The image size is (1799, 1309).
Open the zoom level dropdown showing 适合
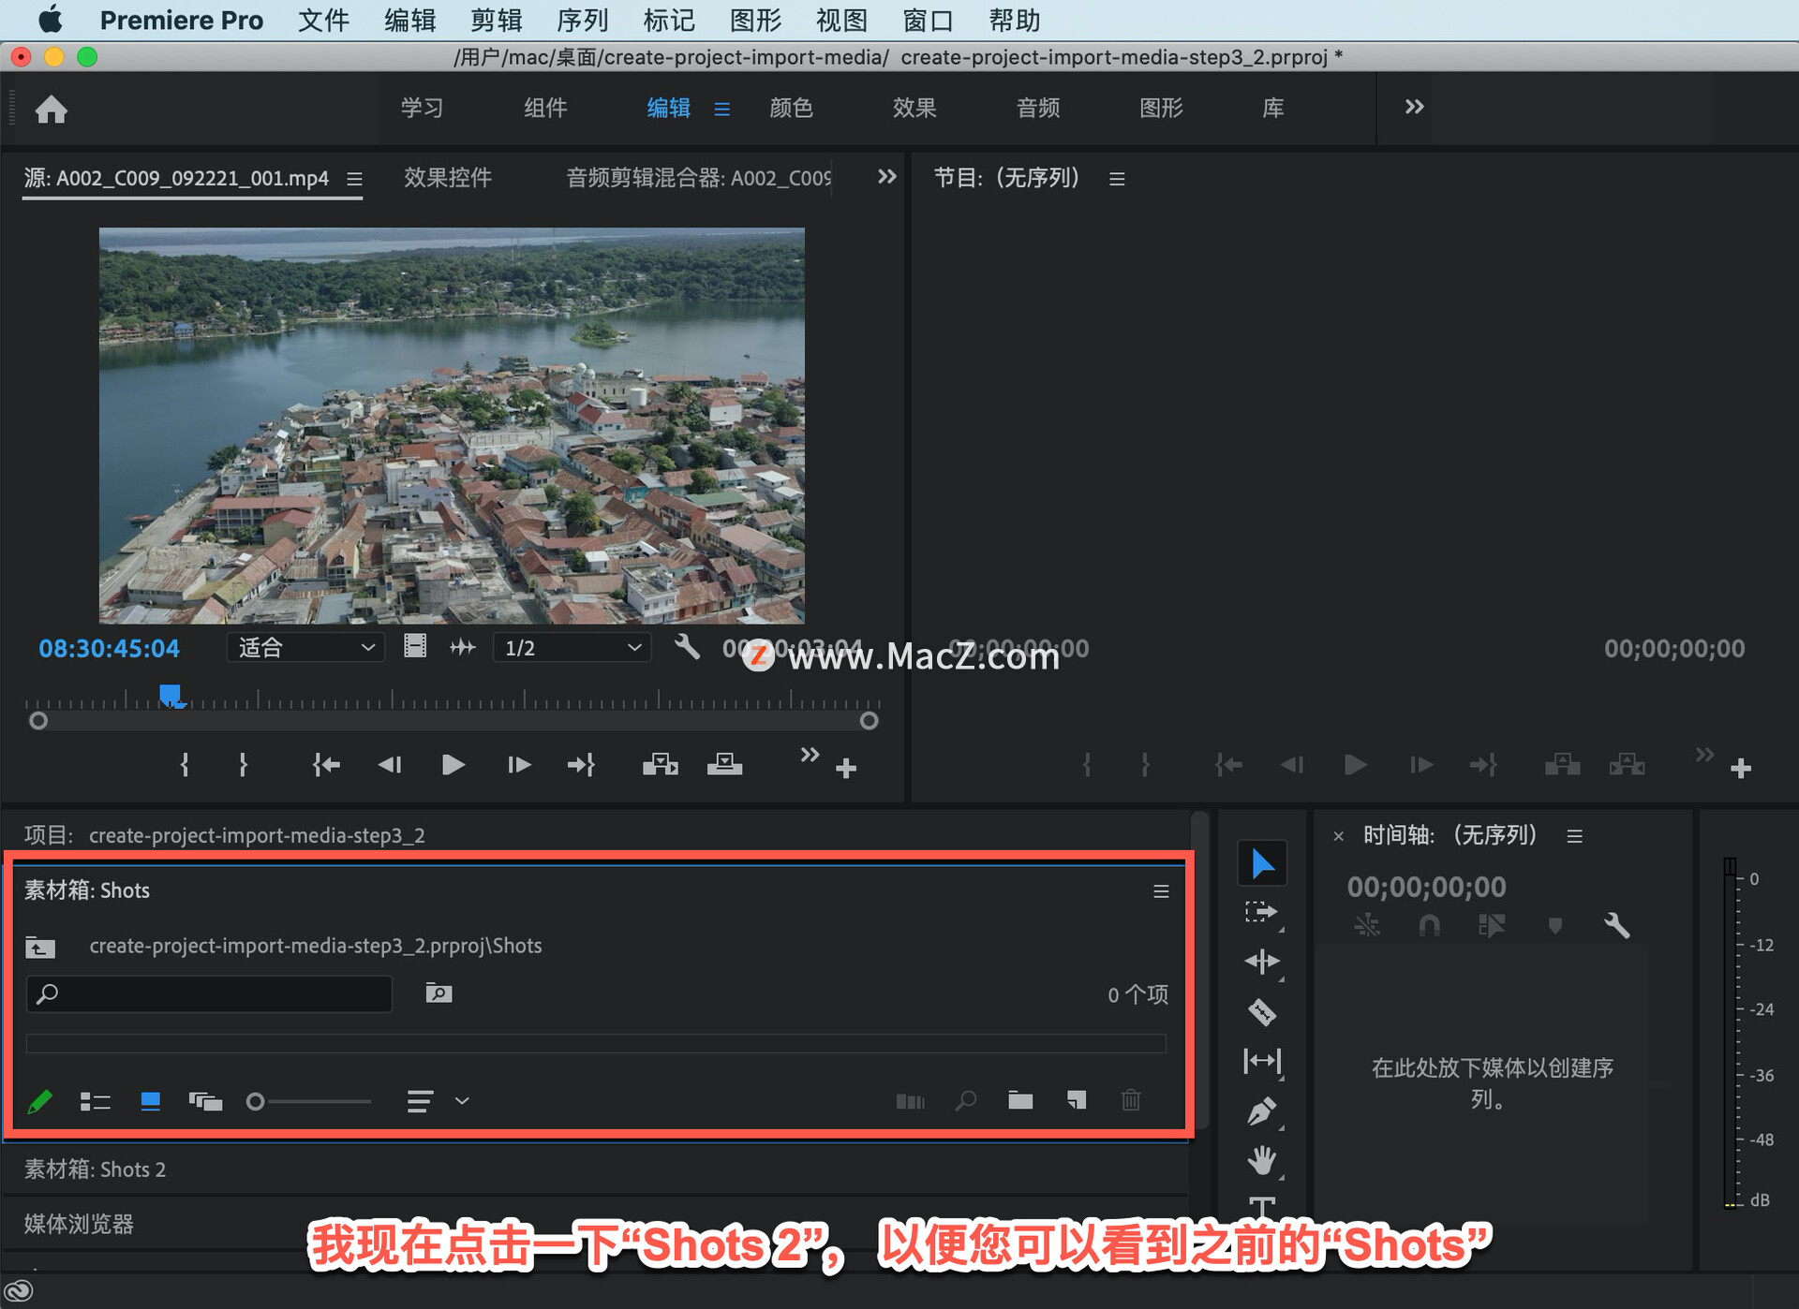click(305, 648)
